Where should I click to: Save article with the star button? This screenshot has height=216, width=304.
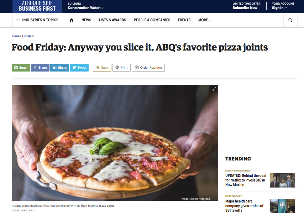(102, 68)
